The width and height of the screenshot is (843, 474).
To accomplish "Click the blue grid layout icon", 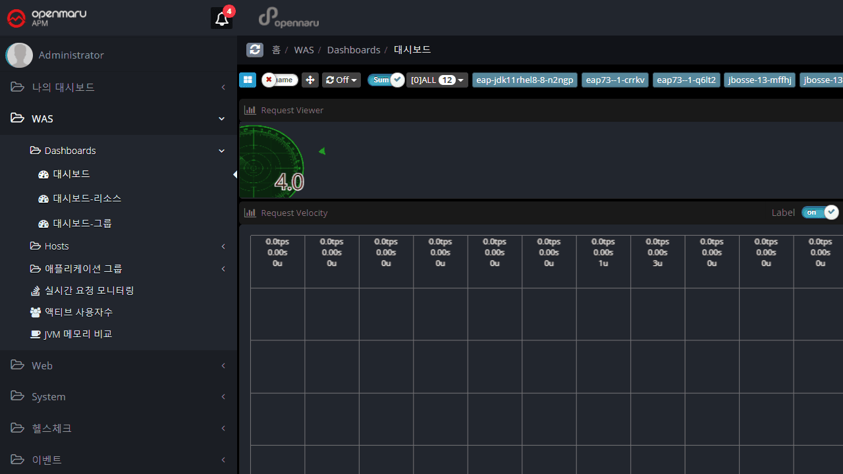I will click(248, 80).
